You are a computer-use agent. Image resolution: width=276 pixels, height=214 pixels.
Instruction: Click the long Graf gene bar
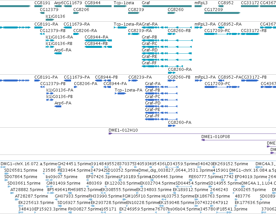tap(167, 6)
